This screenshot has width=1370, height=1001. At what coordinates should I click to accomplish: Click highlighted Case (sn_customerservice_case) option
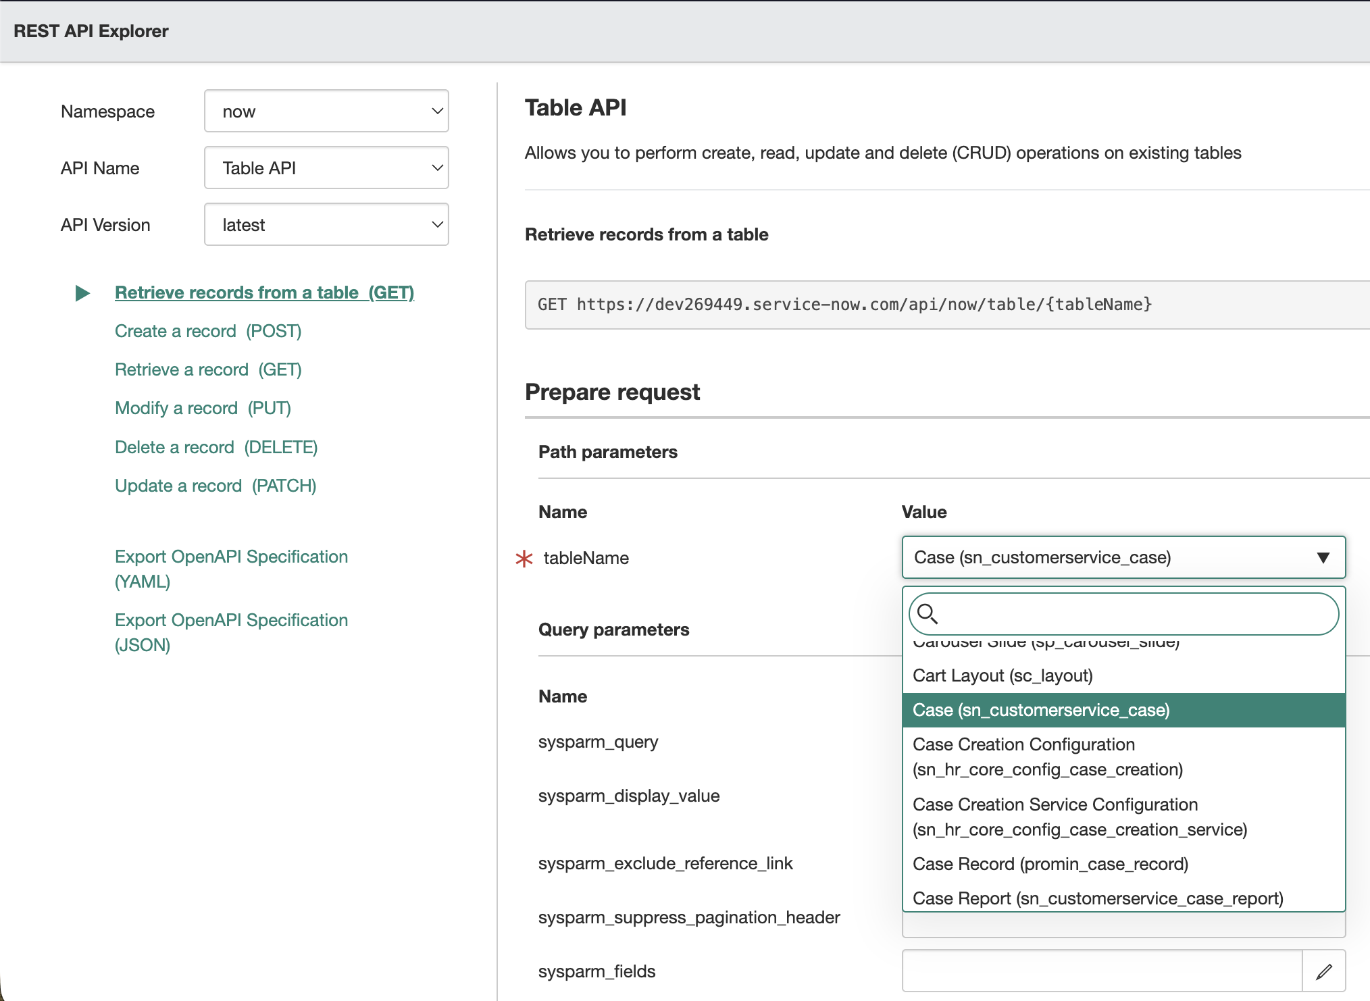pyautogui.click(x=1041, y=710)
